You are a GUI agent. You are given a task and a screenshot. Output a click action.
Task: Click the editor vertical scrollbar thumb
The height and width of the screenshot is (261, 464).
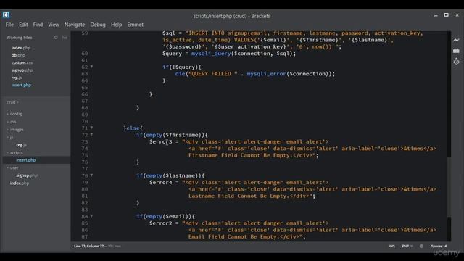coord(449,187)
